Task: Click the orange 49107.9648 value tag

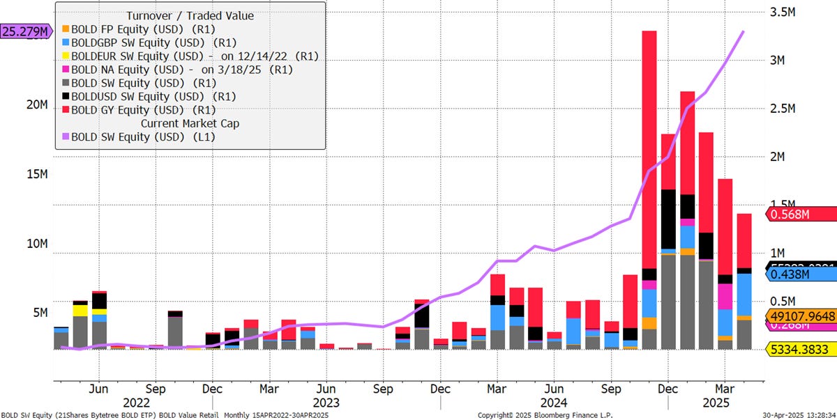Action: (x=801, y=315)
